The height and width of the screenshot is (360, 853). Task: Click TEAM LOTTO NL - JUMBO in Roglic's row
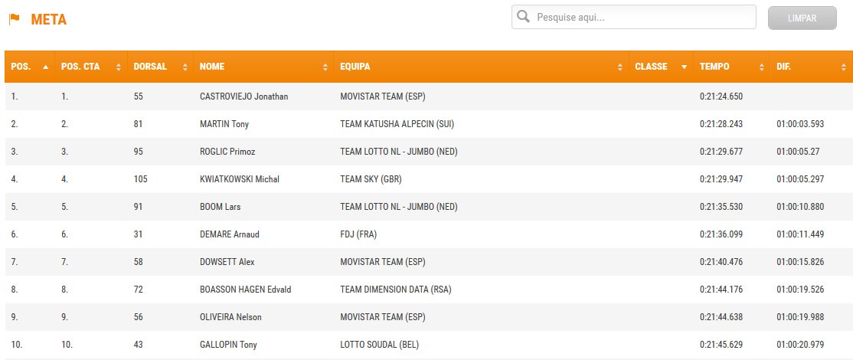(x=399, y=152)
